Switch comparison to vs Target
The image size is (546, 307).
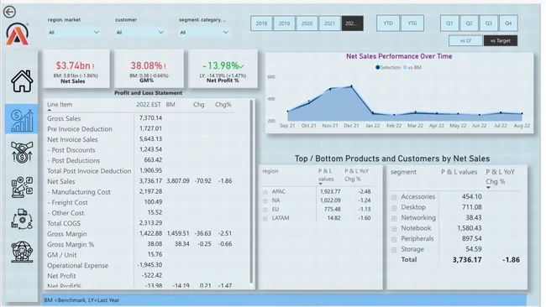(501, 40)
